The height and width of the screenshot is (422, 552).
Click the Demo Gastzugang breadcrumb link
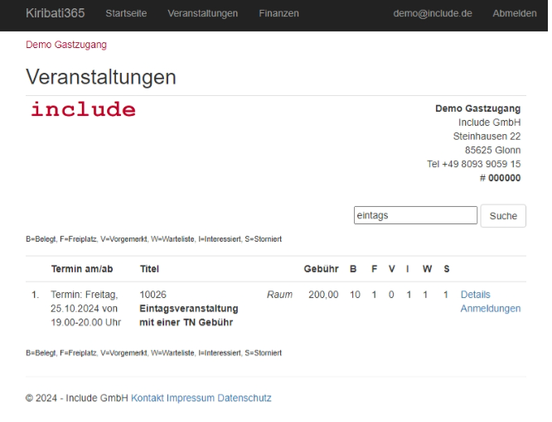pos(66,45)
